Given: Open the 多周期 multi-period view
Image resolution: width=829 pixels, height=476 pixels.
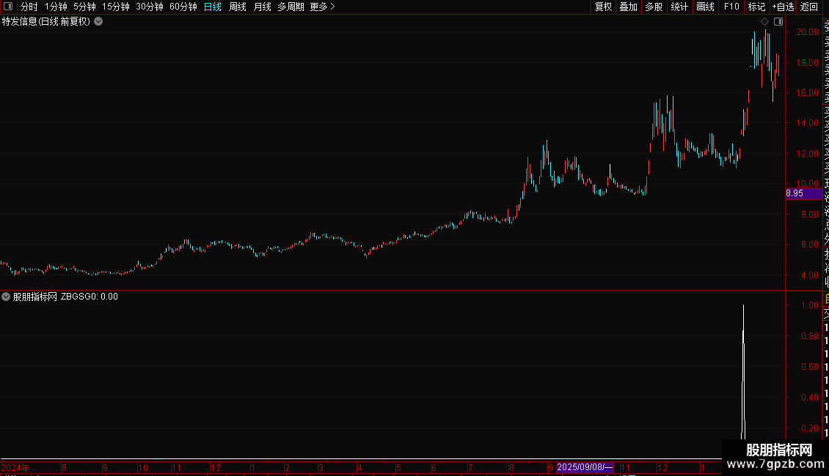Looking at the screenshot, I should 291,7.
